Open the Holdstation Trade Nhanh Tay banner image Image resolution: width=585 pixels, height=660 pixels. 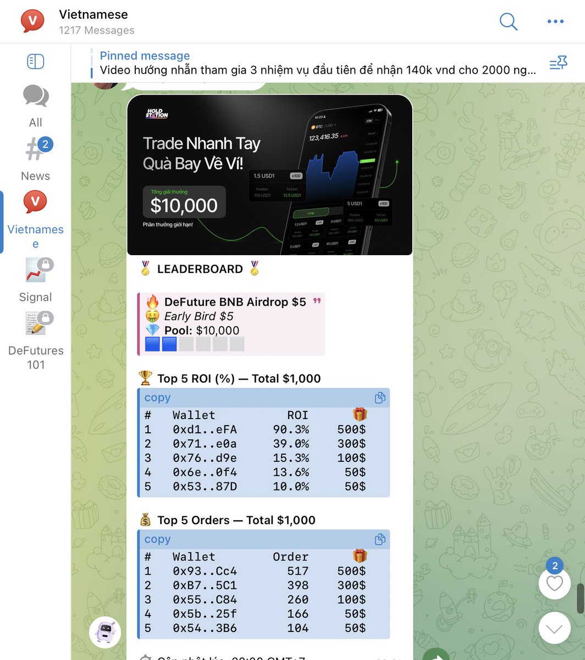[x=269, y=175]
